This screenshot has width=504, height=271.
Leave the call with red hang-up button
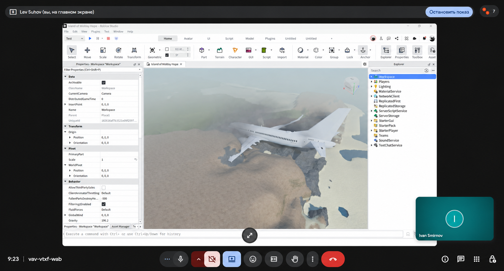coord(333,259)
